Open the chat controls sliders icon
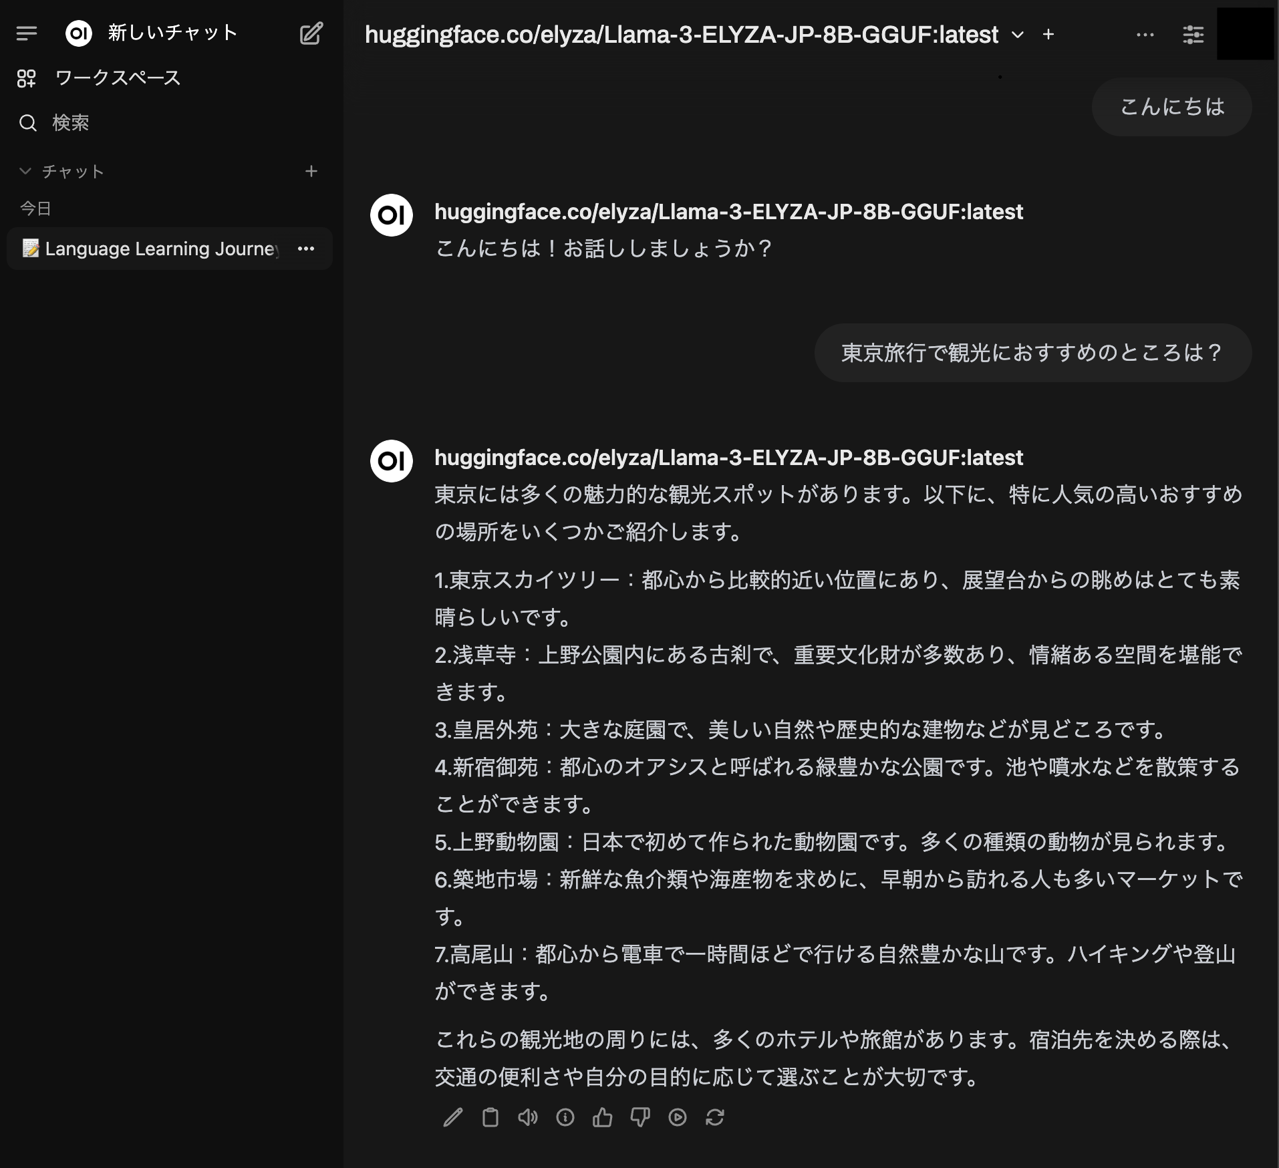This screenshot has height=1168, width=1279. (1193, 35)
